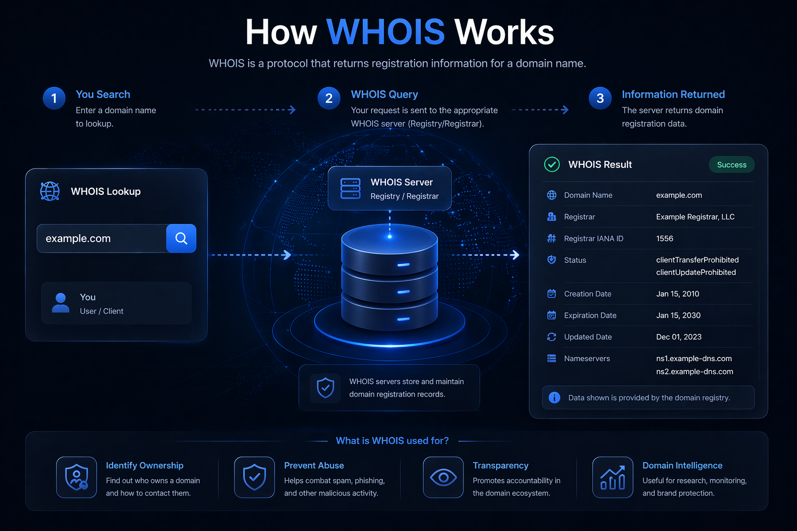Screen dimensions: 797x531
Task: Click the Prevent Abuse shield icon
Action: pos(254,477)
